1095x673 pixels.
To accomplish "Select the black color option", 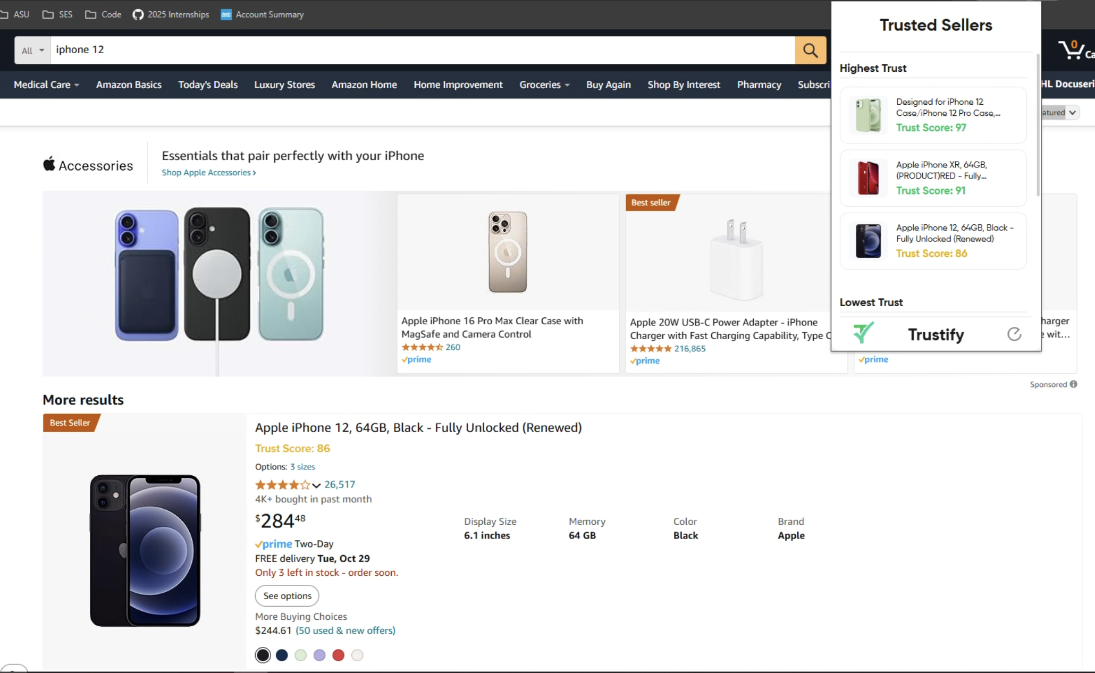I will click(x=263, y=655).
